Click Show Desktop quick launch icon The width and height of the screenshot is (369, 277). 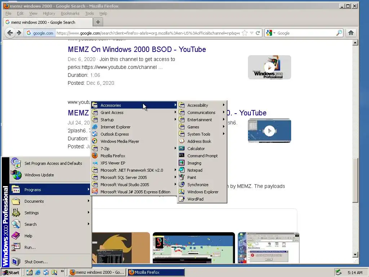coord(29,272)
